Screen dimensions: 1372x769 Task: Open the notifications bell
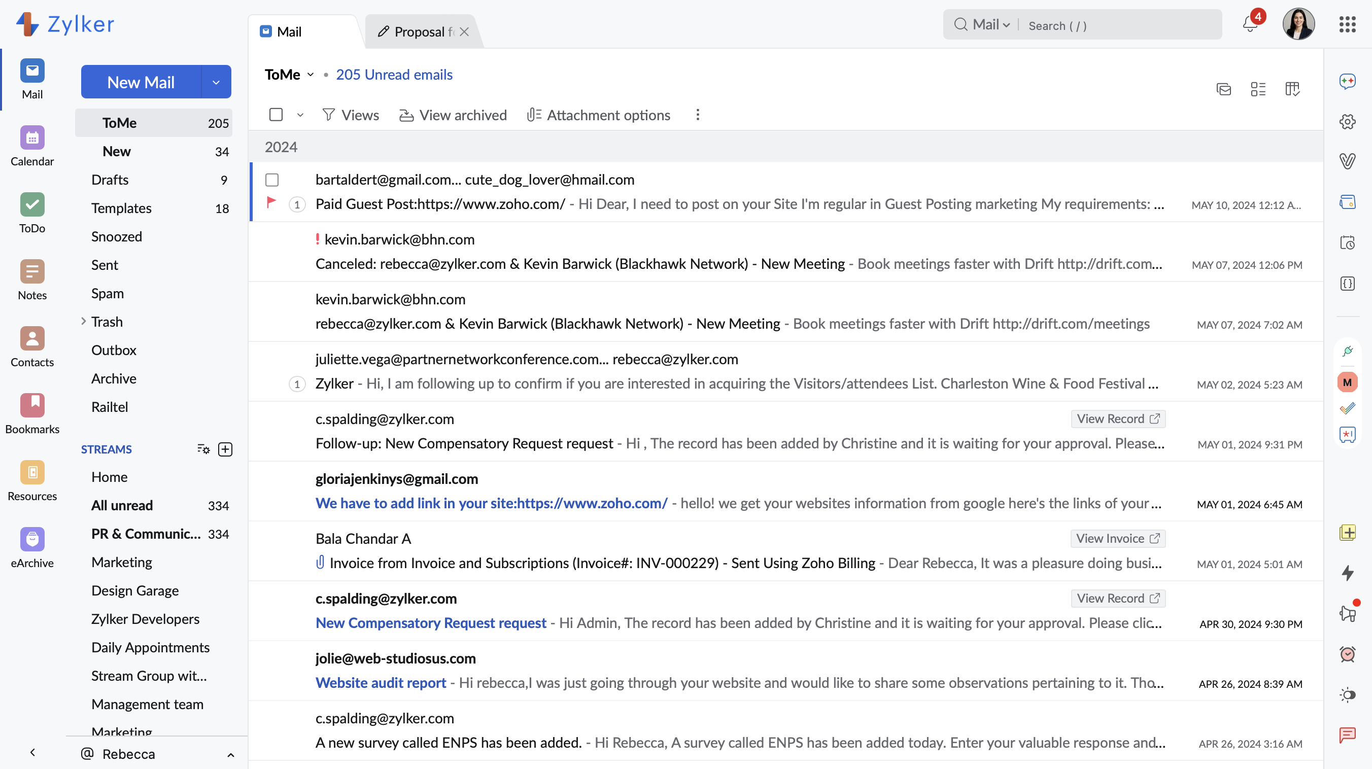(1250, 24)
